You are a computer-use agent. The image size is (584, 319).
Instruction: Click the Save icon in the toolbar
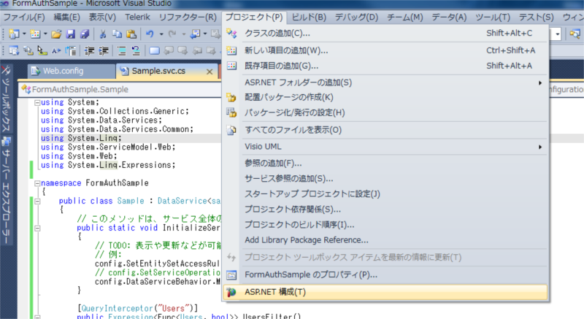point(72,34)
